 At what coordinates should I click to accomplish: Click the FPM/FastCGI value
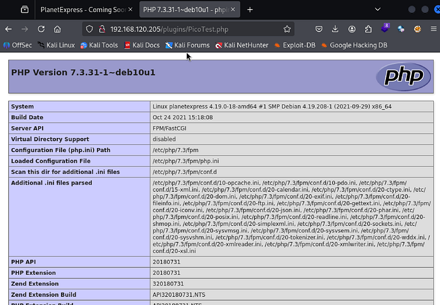(x=170, y=128)
